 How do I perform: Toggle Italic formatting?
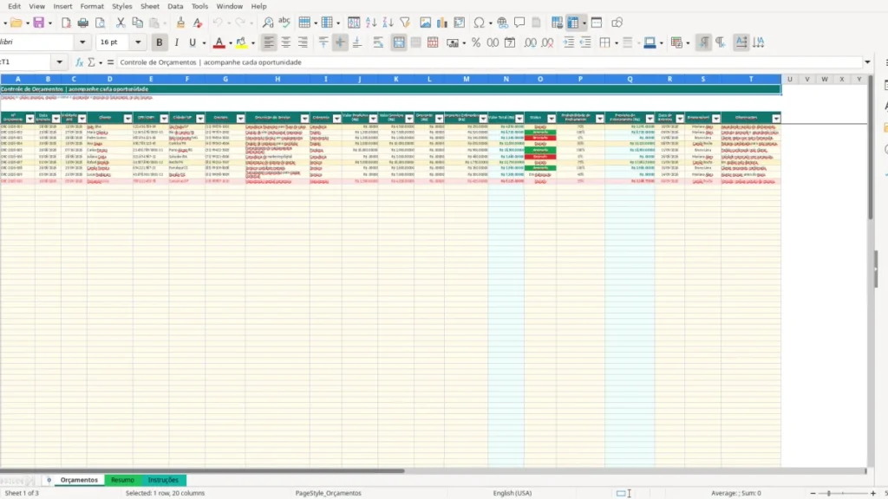(176, 42)
